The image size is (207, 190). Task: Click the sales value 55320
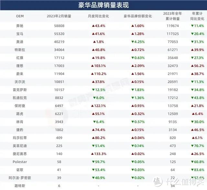click(59, 34)
